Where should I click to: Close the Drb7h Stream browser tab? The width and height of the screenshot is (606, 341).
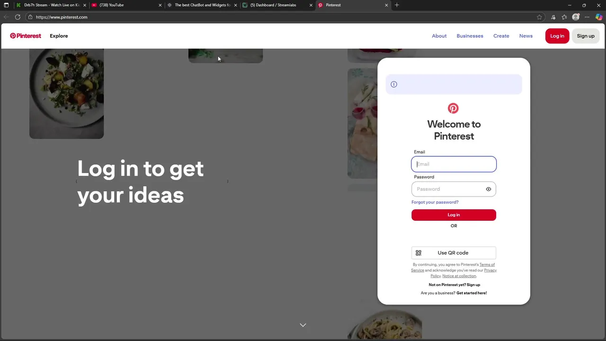(x=85, y=5)
